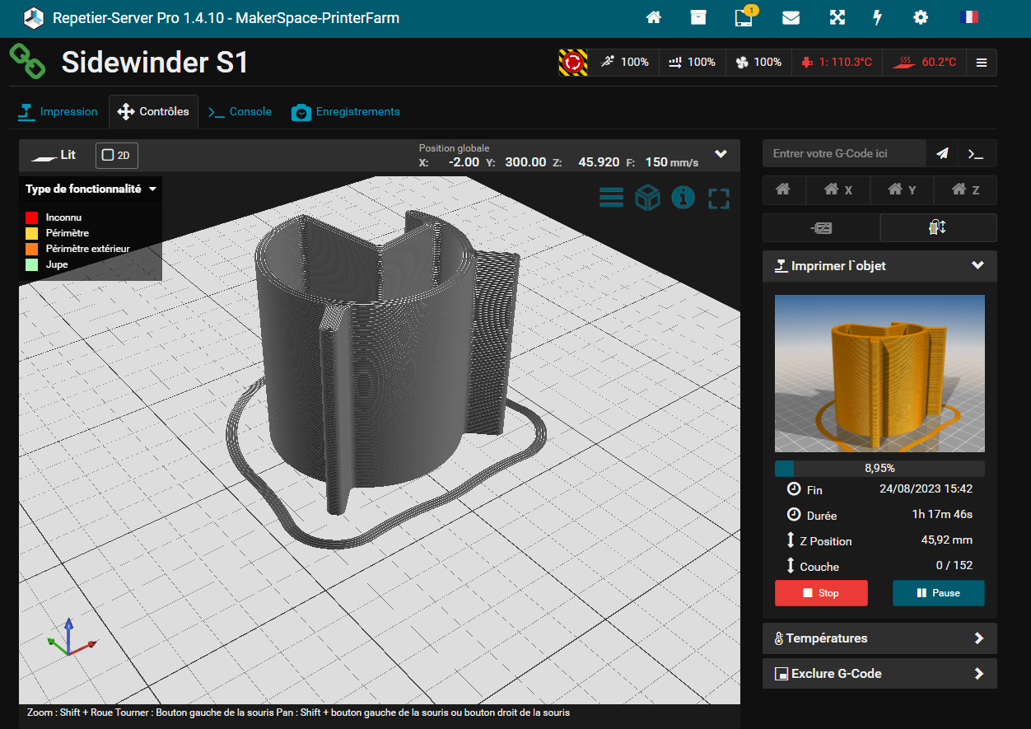This screenshot has height=729, width=1031.
Task: Click the heated bed 60.2°C indicator
Action: [924, 62]
